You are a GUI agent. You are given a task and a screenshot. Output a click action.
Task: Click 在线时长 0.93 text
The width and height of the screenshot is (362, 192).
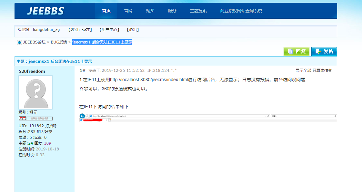31,155
